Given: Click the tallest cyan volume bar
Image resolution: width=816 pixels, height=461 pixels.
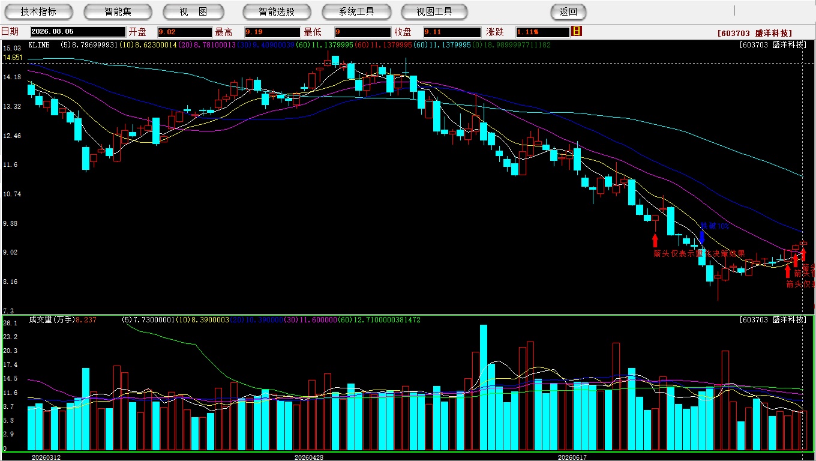Looking at the screenshot, I should [x=484, y=387].
